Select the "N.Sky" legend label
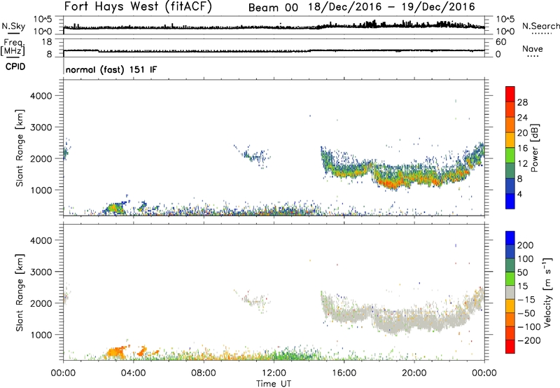This screenshot has width=560, height=388. coord(13,26)
